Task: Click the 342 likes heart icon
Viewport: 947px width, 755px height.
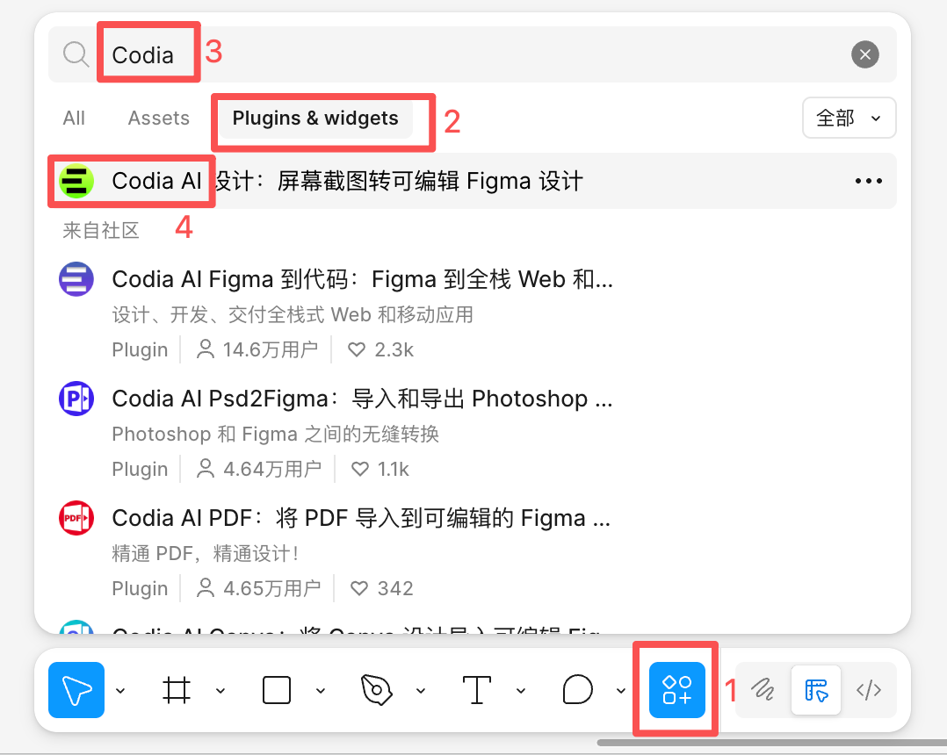Action: click(x=359, y=588)
